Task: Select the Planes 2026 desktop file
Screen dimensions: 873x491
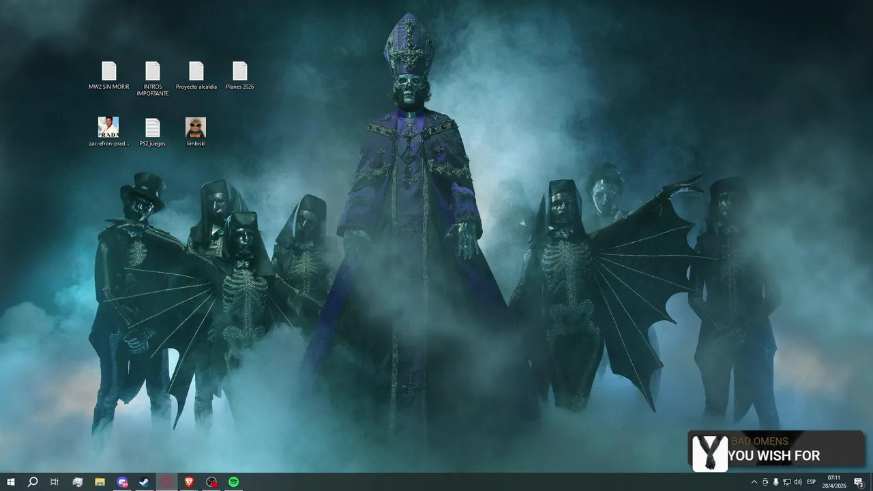Action: (x=239, y=76)
